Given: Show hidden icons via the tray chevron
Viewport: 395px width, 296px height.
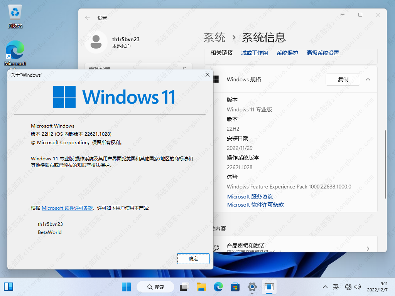Looking at the screenshot, I should (325, 287).
